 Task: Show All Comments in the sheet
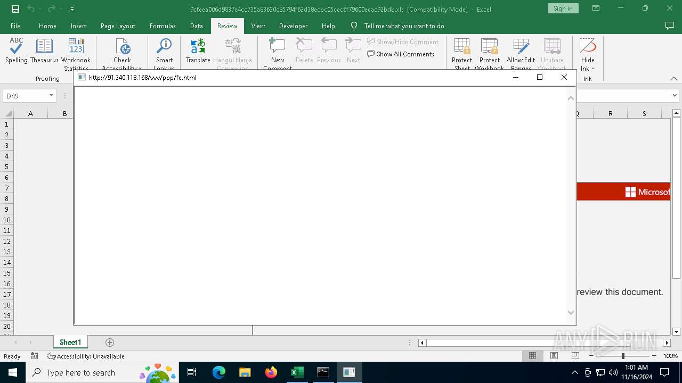pos(401,54)
